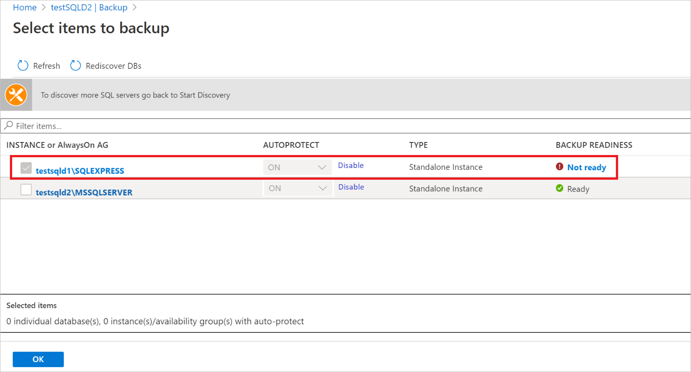
Task: Click the grayed checkbox beside testsqld1\SQLEXPRESS
Action: [x=26, y=168]
